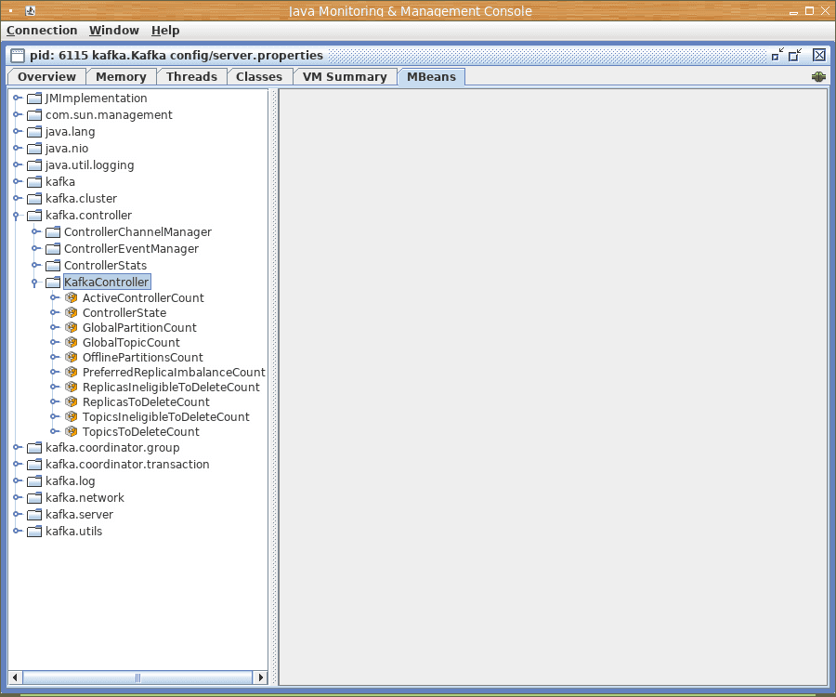
Task: Open the Window menu
Action: coord(114,31)
